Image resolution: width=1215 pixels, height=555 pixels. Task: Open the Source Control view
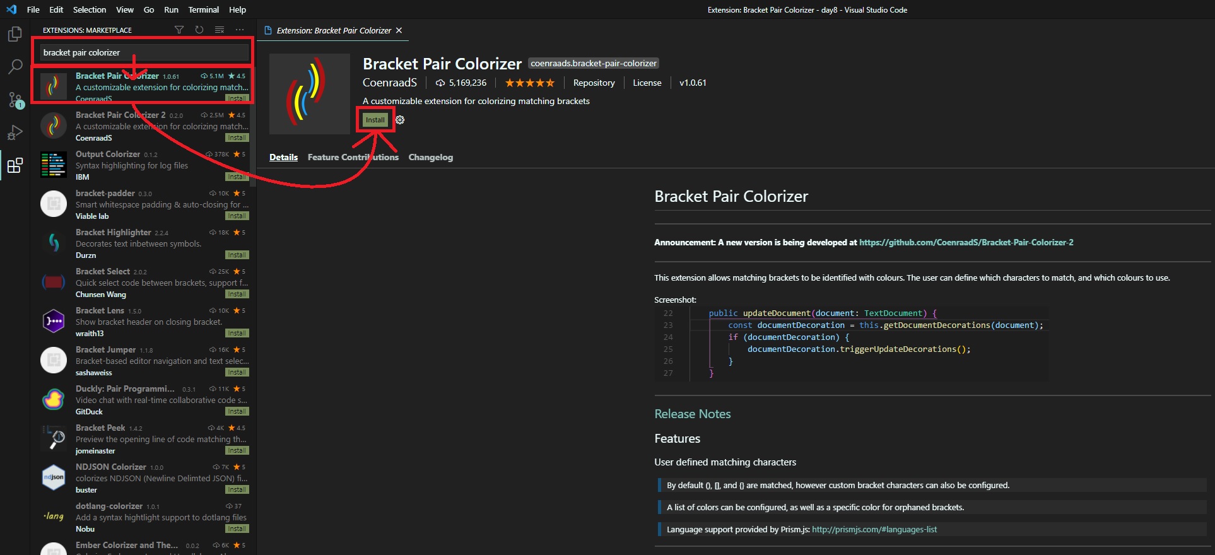(15, 100)
